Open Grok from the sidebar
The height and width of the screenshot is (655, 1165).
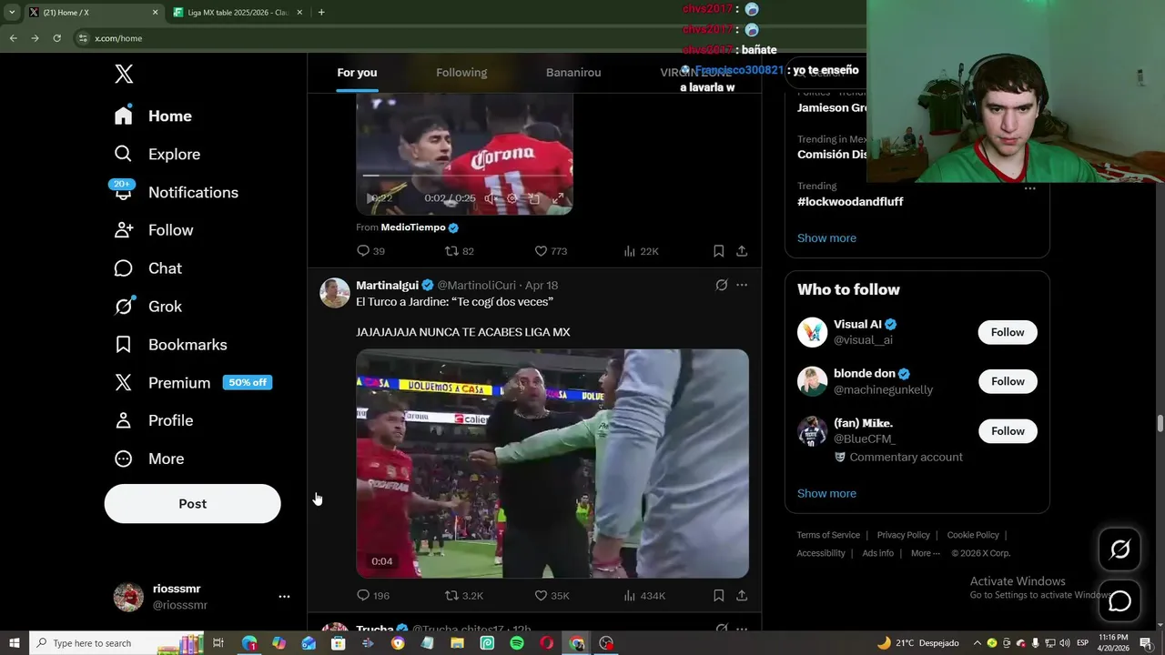coord(147,307)
